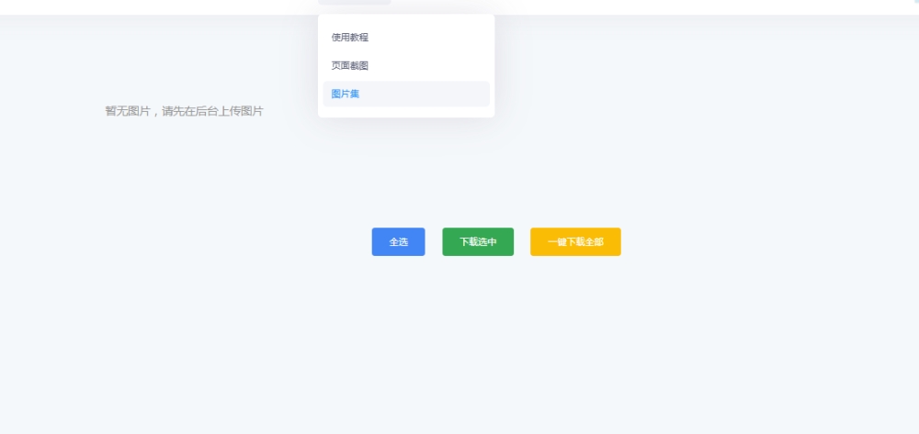The width and height of the screenshot is (919, 434).
Task: Download everything with 一键下载全部
Action: 575,242
